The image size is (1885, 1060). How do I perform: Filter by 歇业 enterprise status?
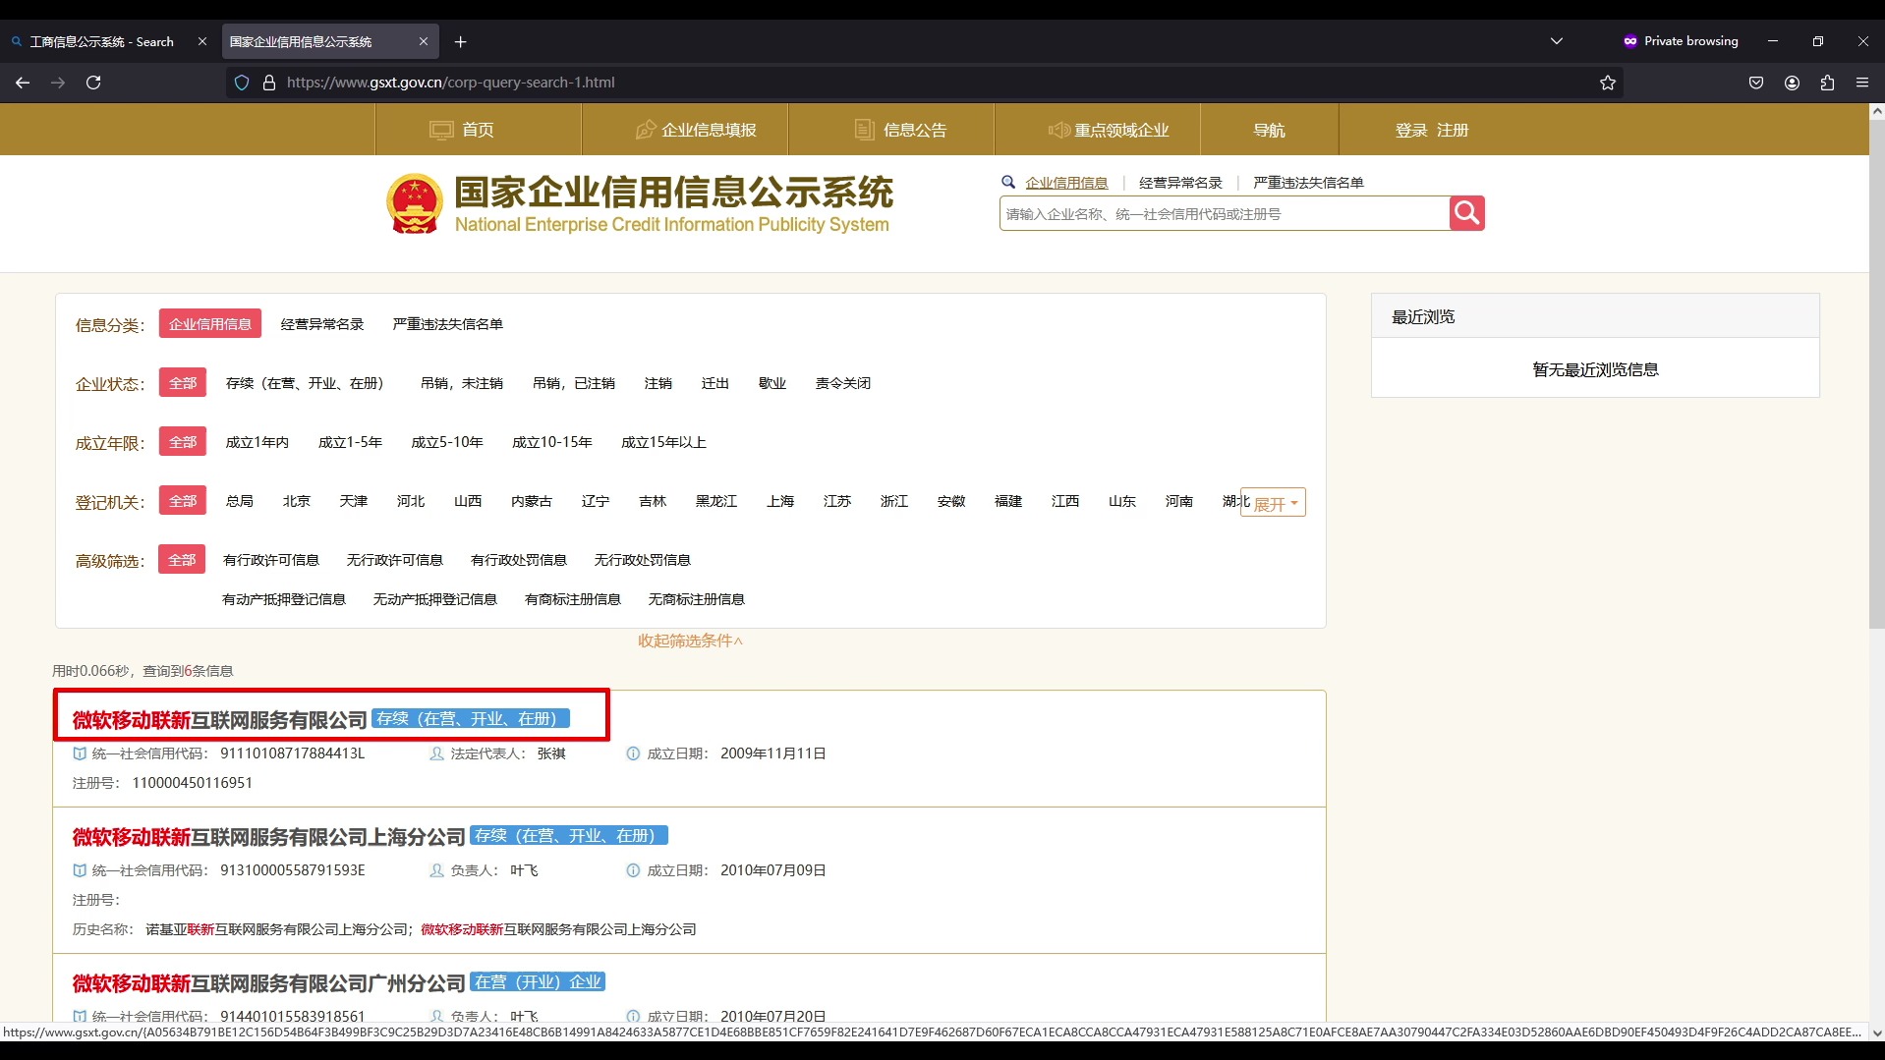[x=772, y=383]
